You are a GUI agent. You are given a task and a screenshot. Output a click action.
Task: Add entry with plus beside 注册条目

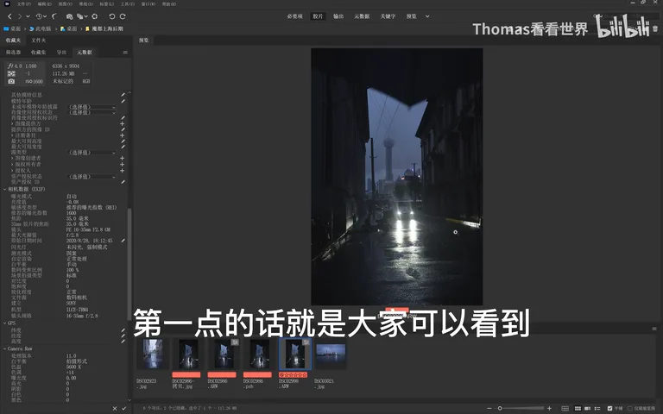(x=123, y=135)
